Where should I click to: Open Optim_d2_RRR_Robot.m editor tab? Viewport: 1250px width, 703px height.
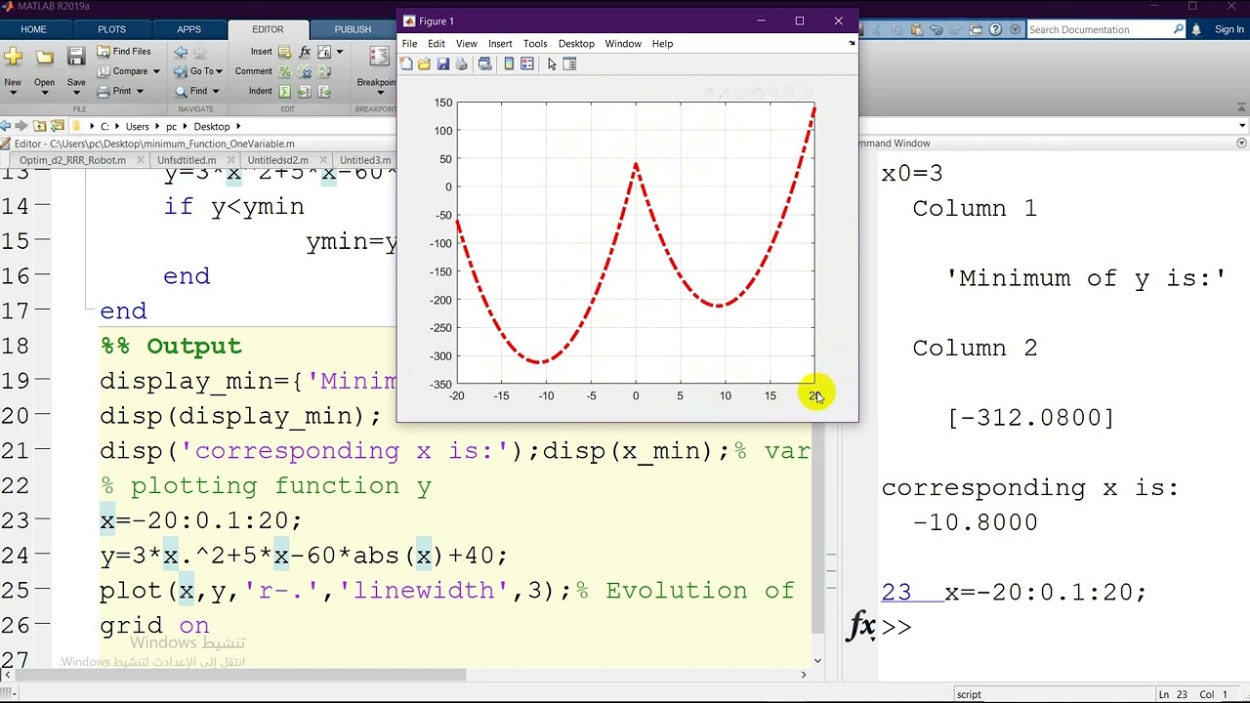click(72, 160)
